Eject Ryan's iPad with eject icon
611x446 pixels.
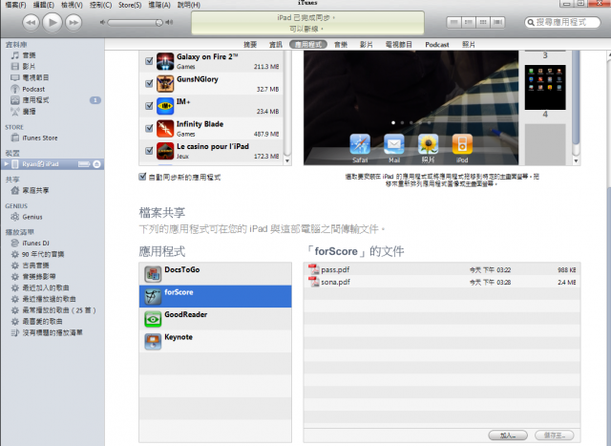(96, 164)
